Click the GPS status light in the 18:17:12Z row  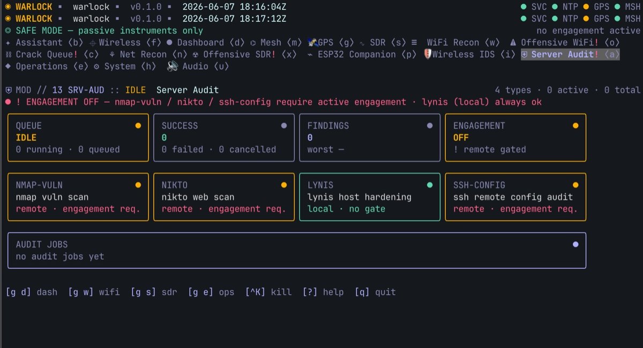(586, 19)
